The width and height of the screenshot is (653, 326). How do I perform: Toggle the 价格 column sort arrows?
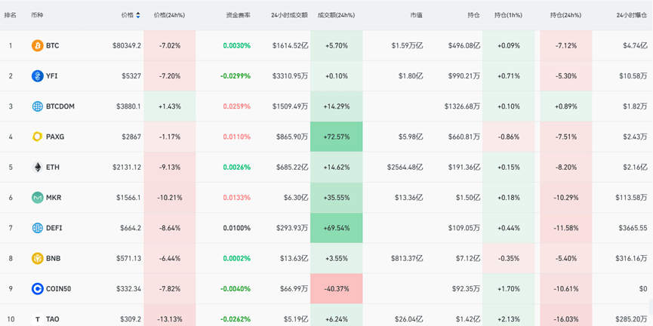click(x=138, y=15)
